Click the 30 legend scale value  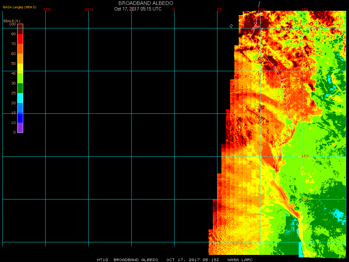[14, 83]
